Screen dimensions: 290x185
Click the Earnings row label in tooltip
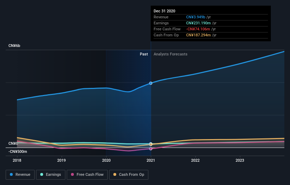click(x=161, y=23)
